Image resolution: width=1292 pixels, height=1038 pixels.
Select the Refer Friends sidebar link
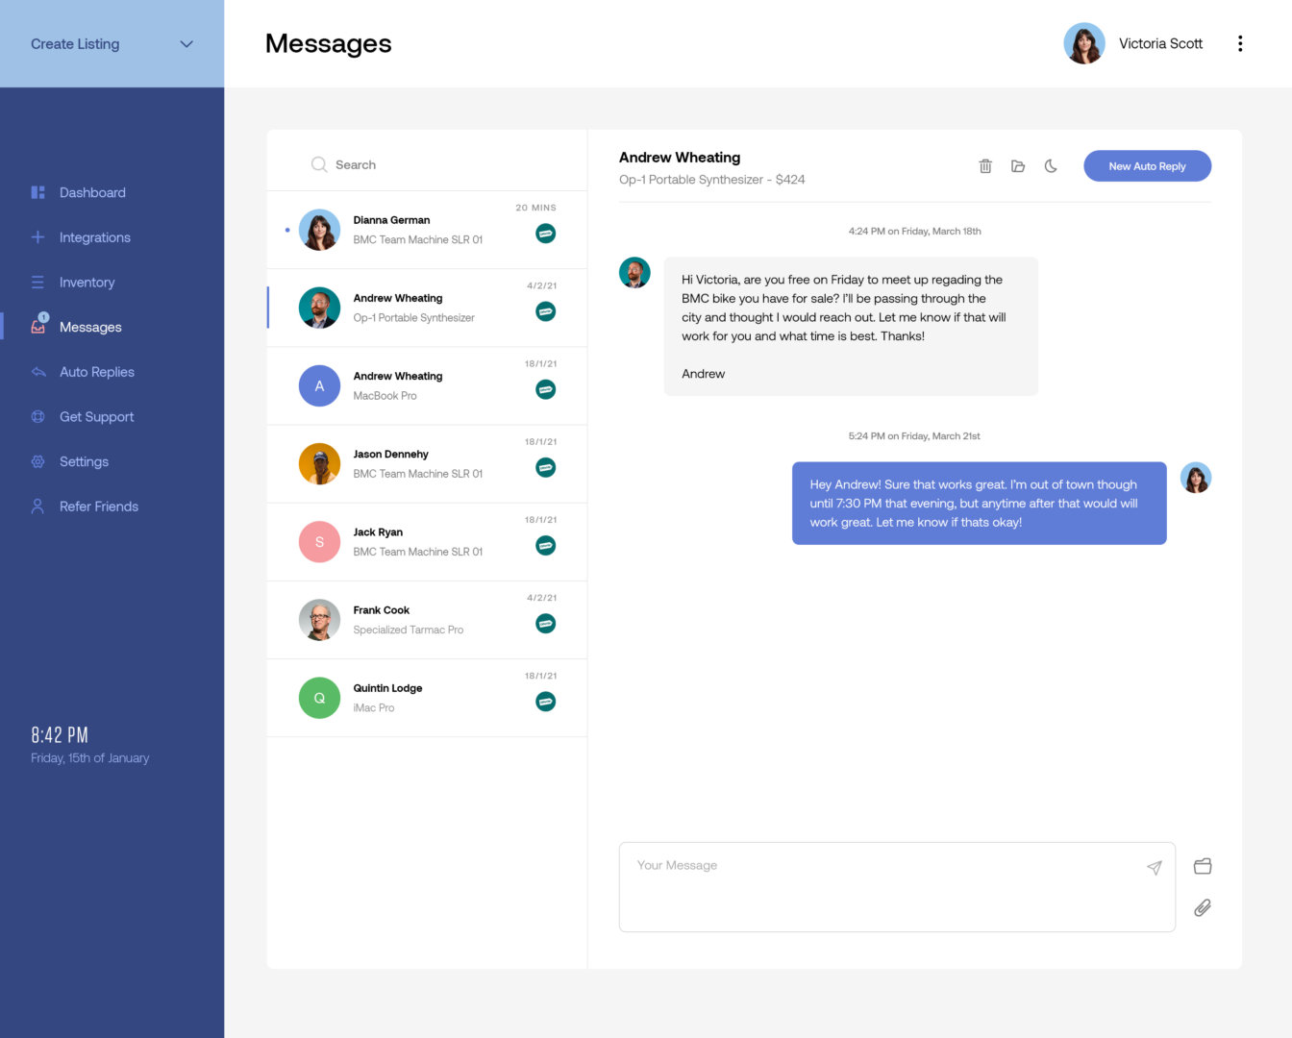pos(98,507)
